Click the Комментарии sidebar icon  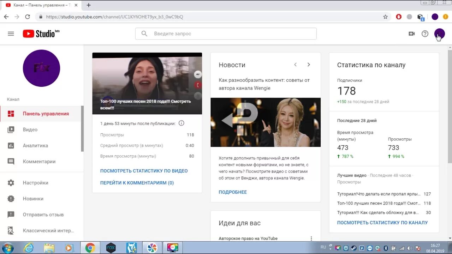point(11,161)
